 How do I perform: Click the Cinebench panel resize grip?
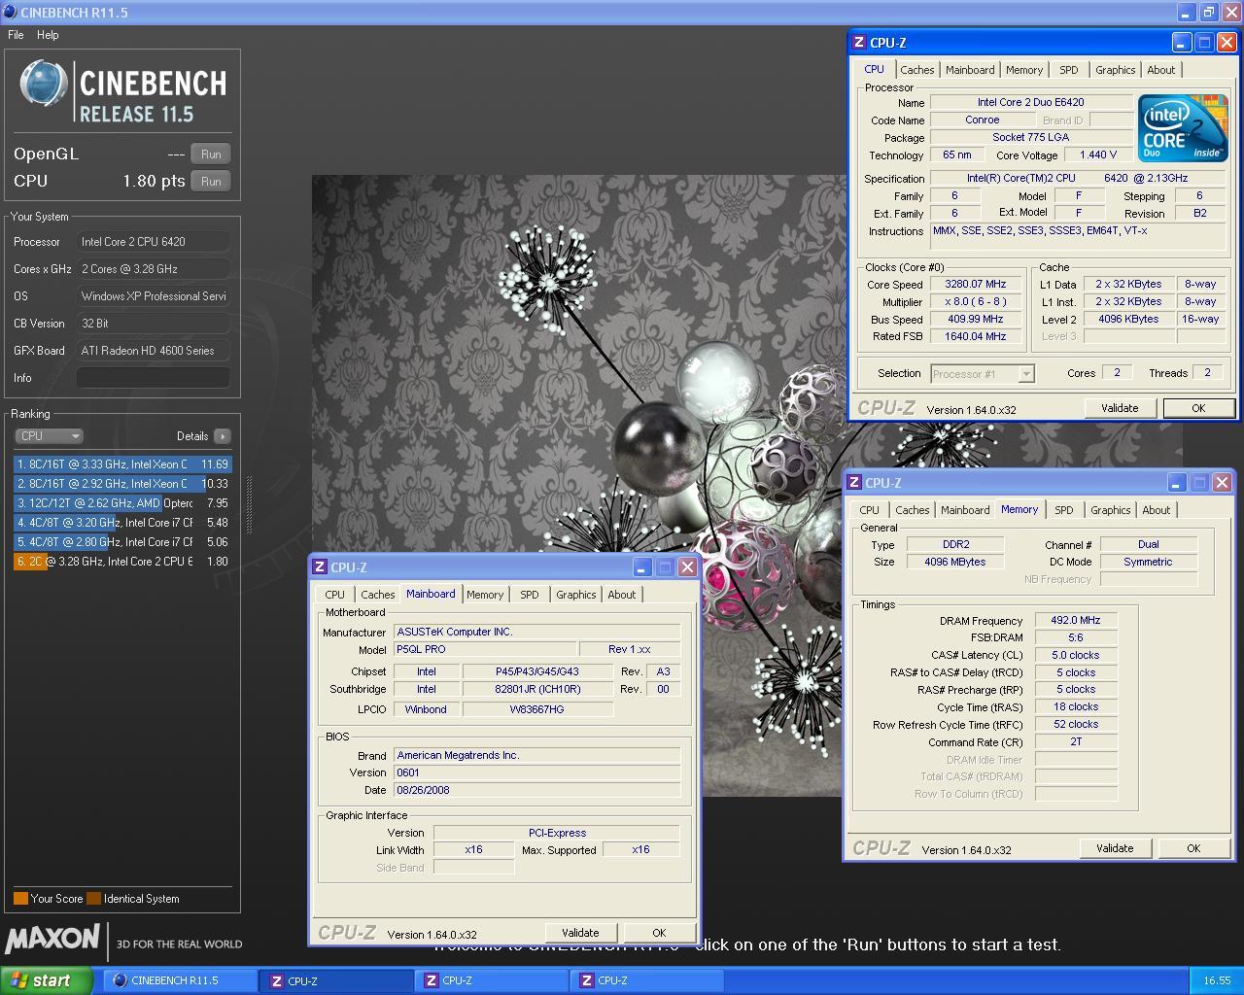[249, 505]
